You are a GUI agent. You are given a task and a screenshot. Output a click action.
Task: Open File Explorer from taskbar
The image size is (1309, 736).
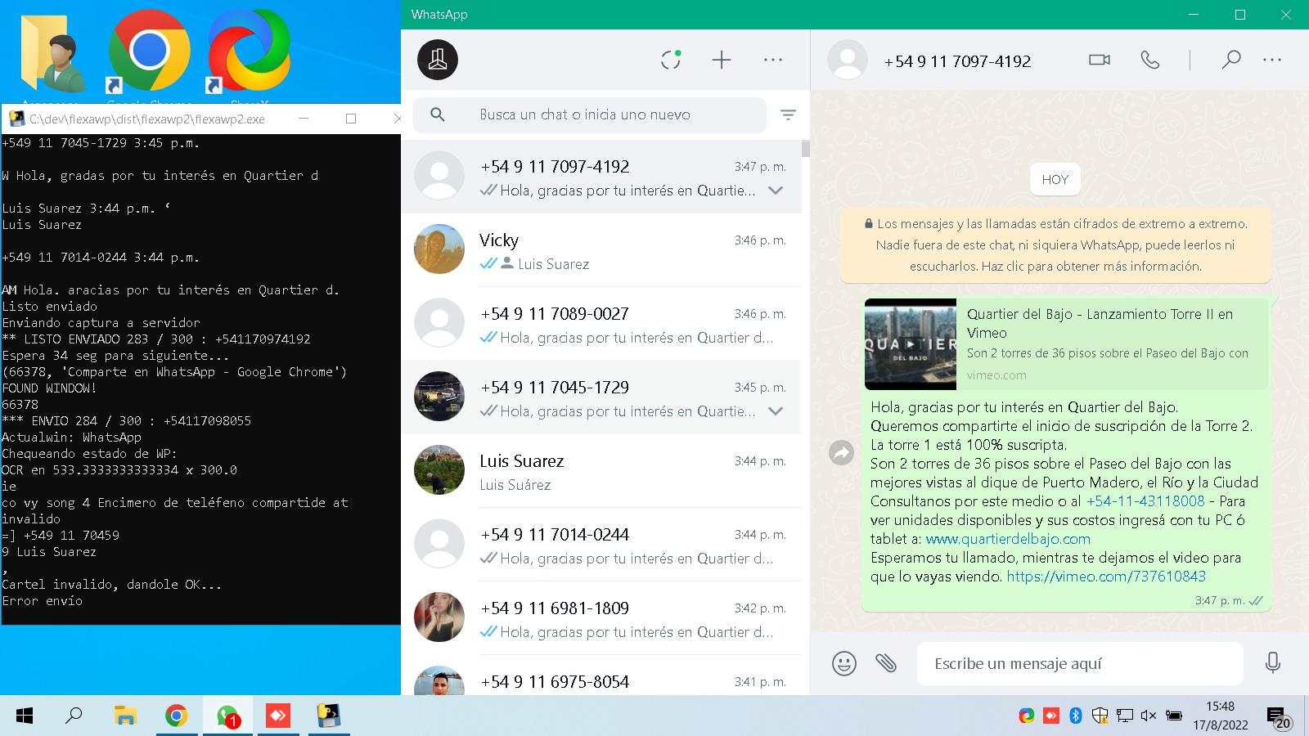tap(125, 716)
